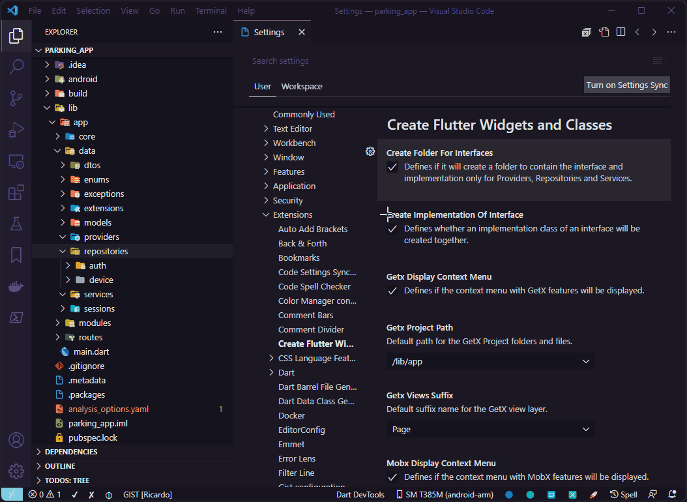Image resolution: width=687 pixels, height=502 pixels.
Task: Select device SM T385M in status bar
Action: tap(445, 495)
